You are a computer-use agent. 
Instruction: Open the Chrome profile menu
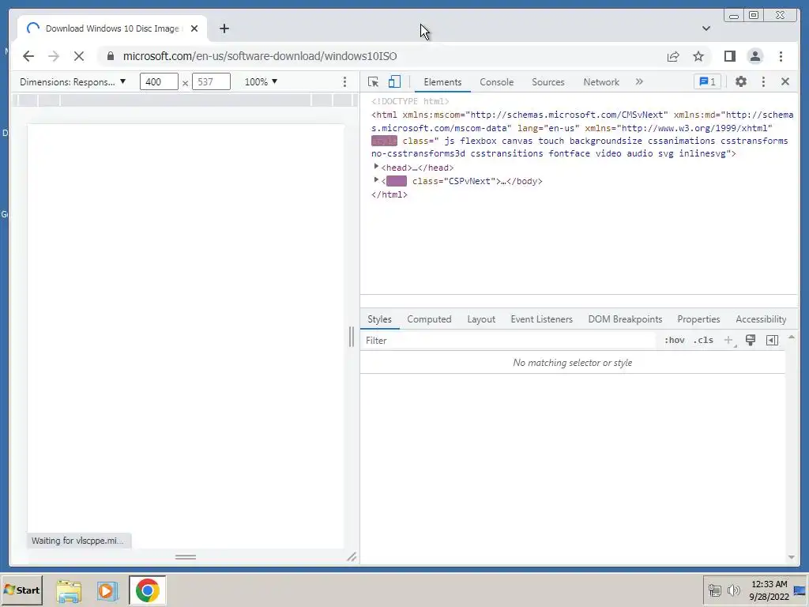[754, 56]
